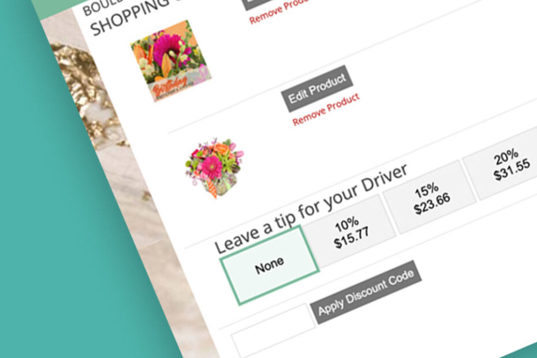Select the None tip option

click(x=270, y=265)
